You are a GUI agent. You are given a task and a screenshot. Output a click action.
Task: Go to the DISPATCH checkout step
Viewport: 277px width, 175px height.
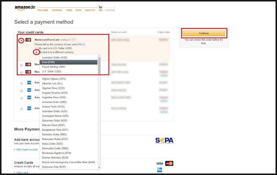(x=90, y=10)
